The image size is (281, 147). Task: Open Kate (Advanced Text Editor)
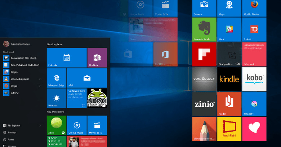pyautogui.click(x=22, y=65)
